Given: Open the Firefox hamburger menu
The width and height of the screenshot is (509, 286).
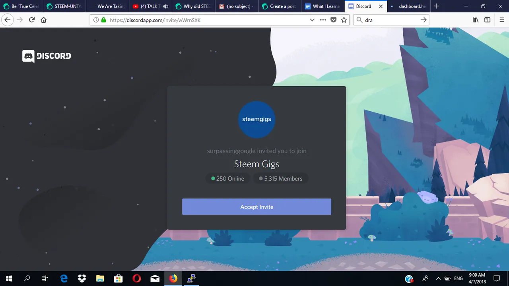Looking at the screenshot, I should [501, 20].
